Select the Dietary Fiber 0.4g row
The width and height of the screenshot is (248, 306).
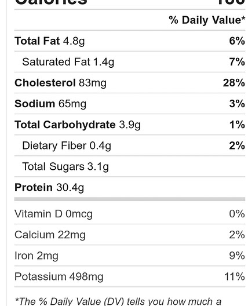[130, 145]
